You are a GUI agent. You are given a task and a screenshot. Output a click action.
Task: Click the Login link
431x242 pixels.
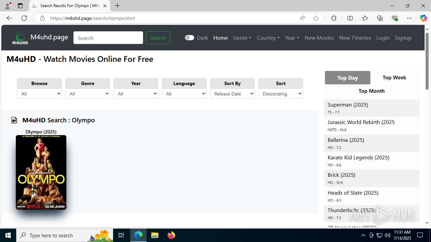click(x=383, y=38)
